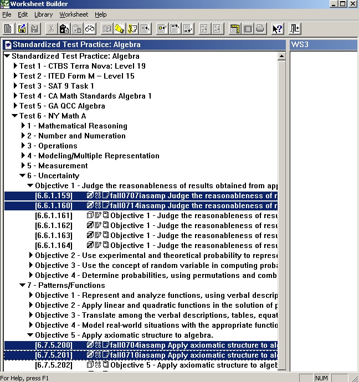Click the yellow highlighter roll icon
The width and height of the screenshot is (359, 382).
point(120,29)
